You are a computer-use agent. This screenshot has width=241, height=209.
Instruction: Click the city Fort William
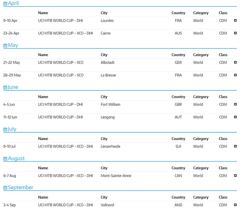110,104
